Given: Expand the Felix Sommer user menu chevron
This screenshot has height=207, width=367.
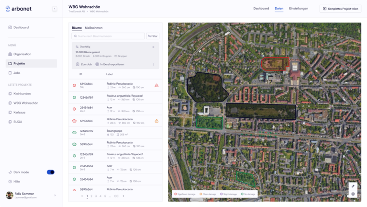Looking at the screenshot, I should click(x=55, y=195).
